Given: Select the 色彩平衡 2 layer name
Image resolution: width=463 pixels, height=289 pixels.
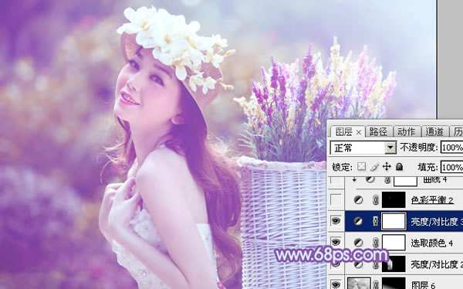Looking at the screenshot, I should coord(432,200).
